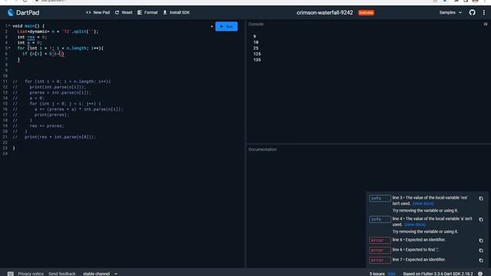Place cursor on code line 6

(43, 54)
